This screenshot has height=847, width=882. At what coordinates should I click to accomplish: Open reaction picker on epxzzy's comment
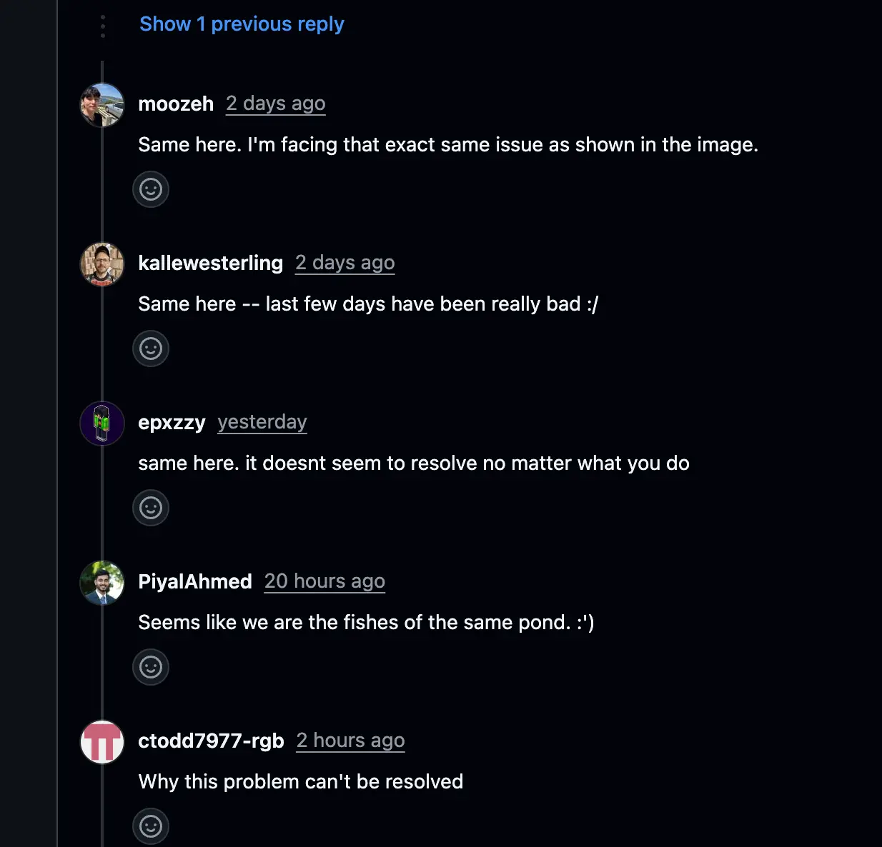tap(151, 508)
